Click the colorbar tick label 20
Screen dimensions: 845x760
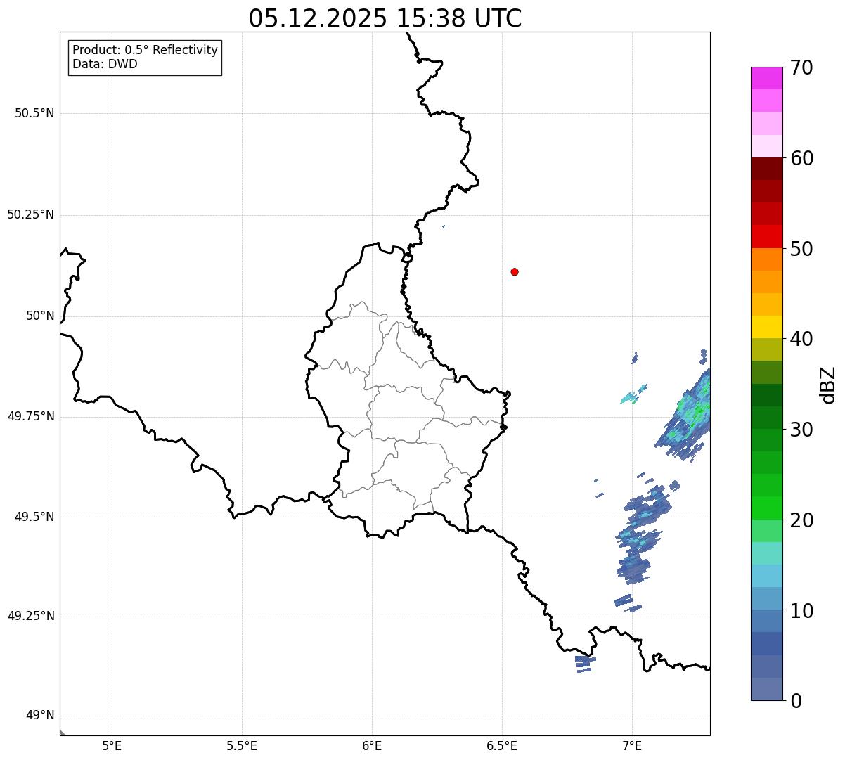pyautogui.click(x=801, y=520)
